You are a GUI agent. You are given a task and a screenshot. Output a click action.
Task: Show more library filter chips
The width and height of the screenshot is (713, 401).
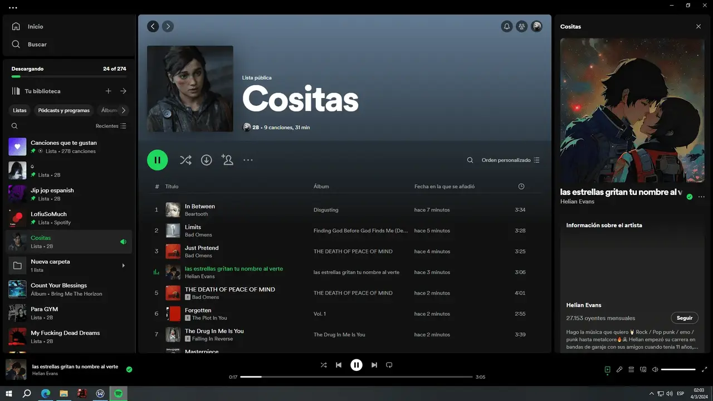[x=124, y=110]
